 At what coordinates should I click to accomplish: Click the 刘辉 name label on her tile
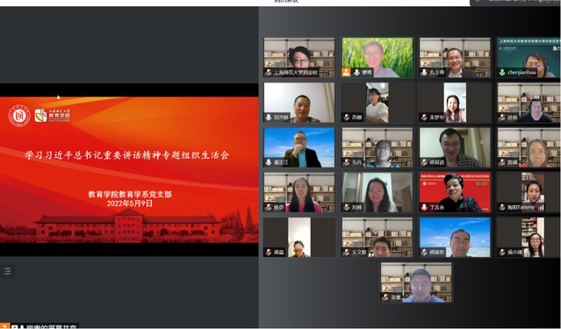pos(357,207)
